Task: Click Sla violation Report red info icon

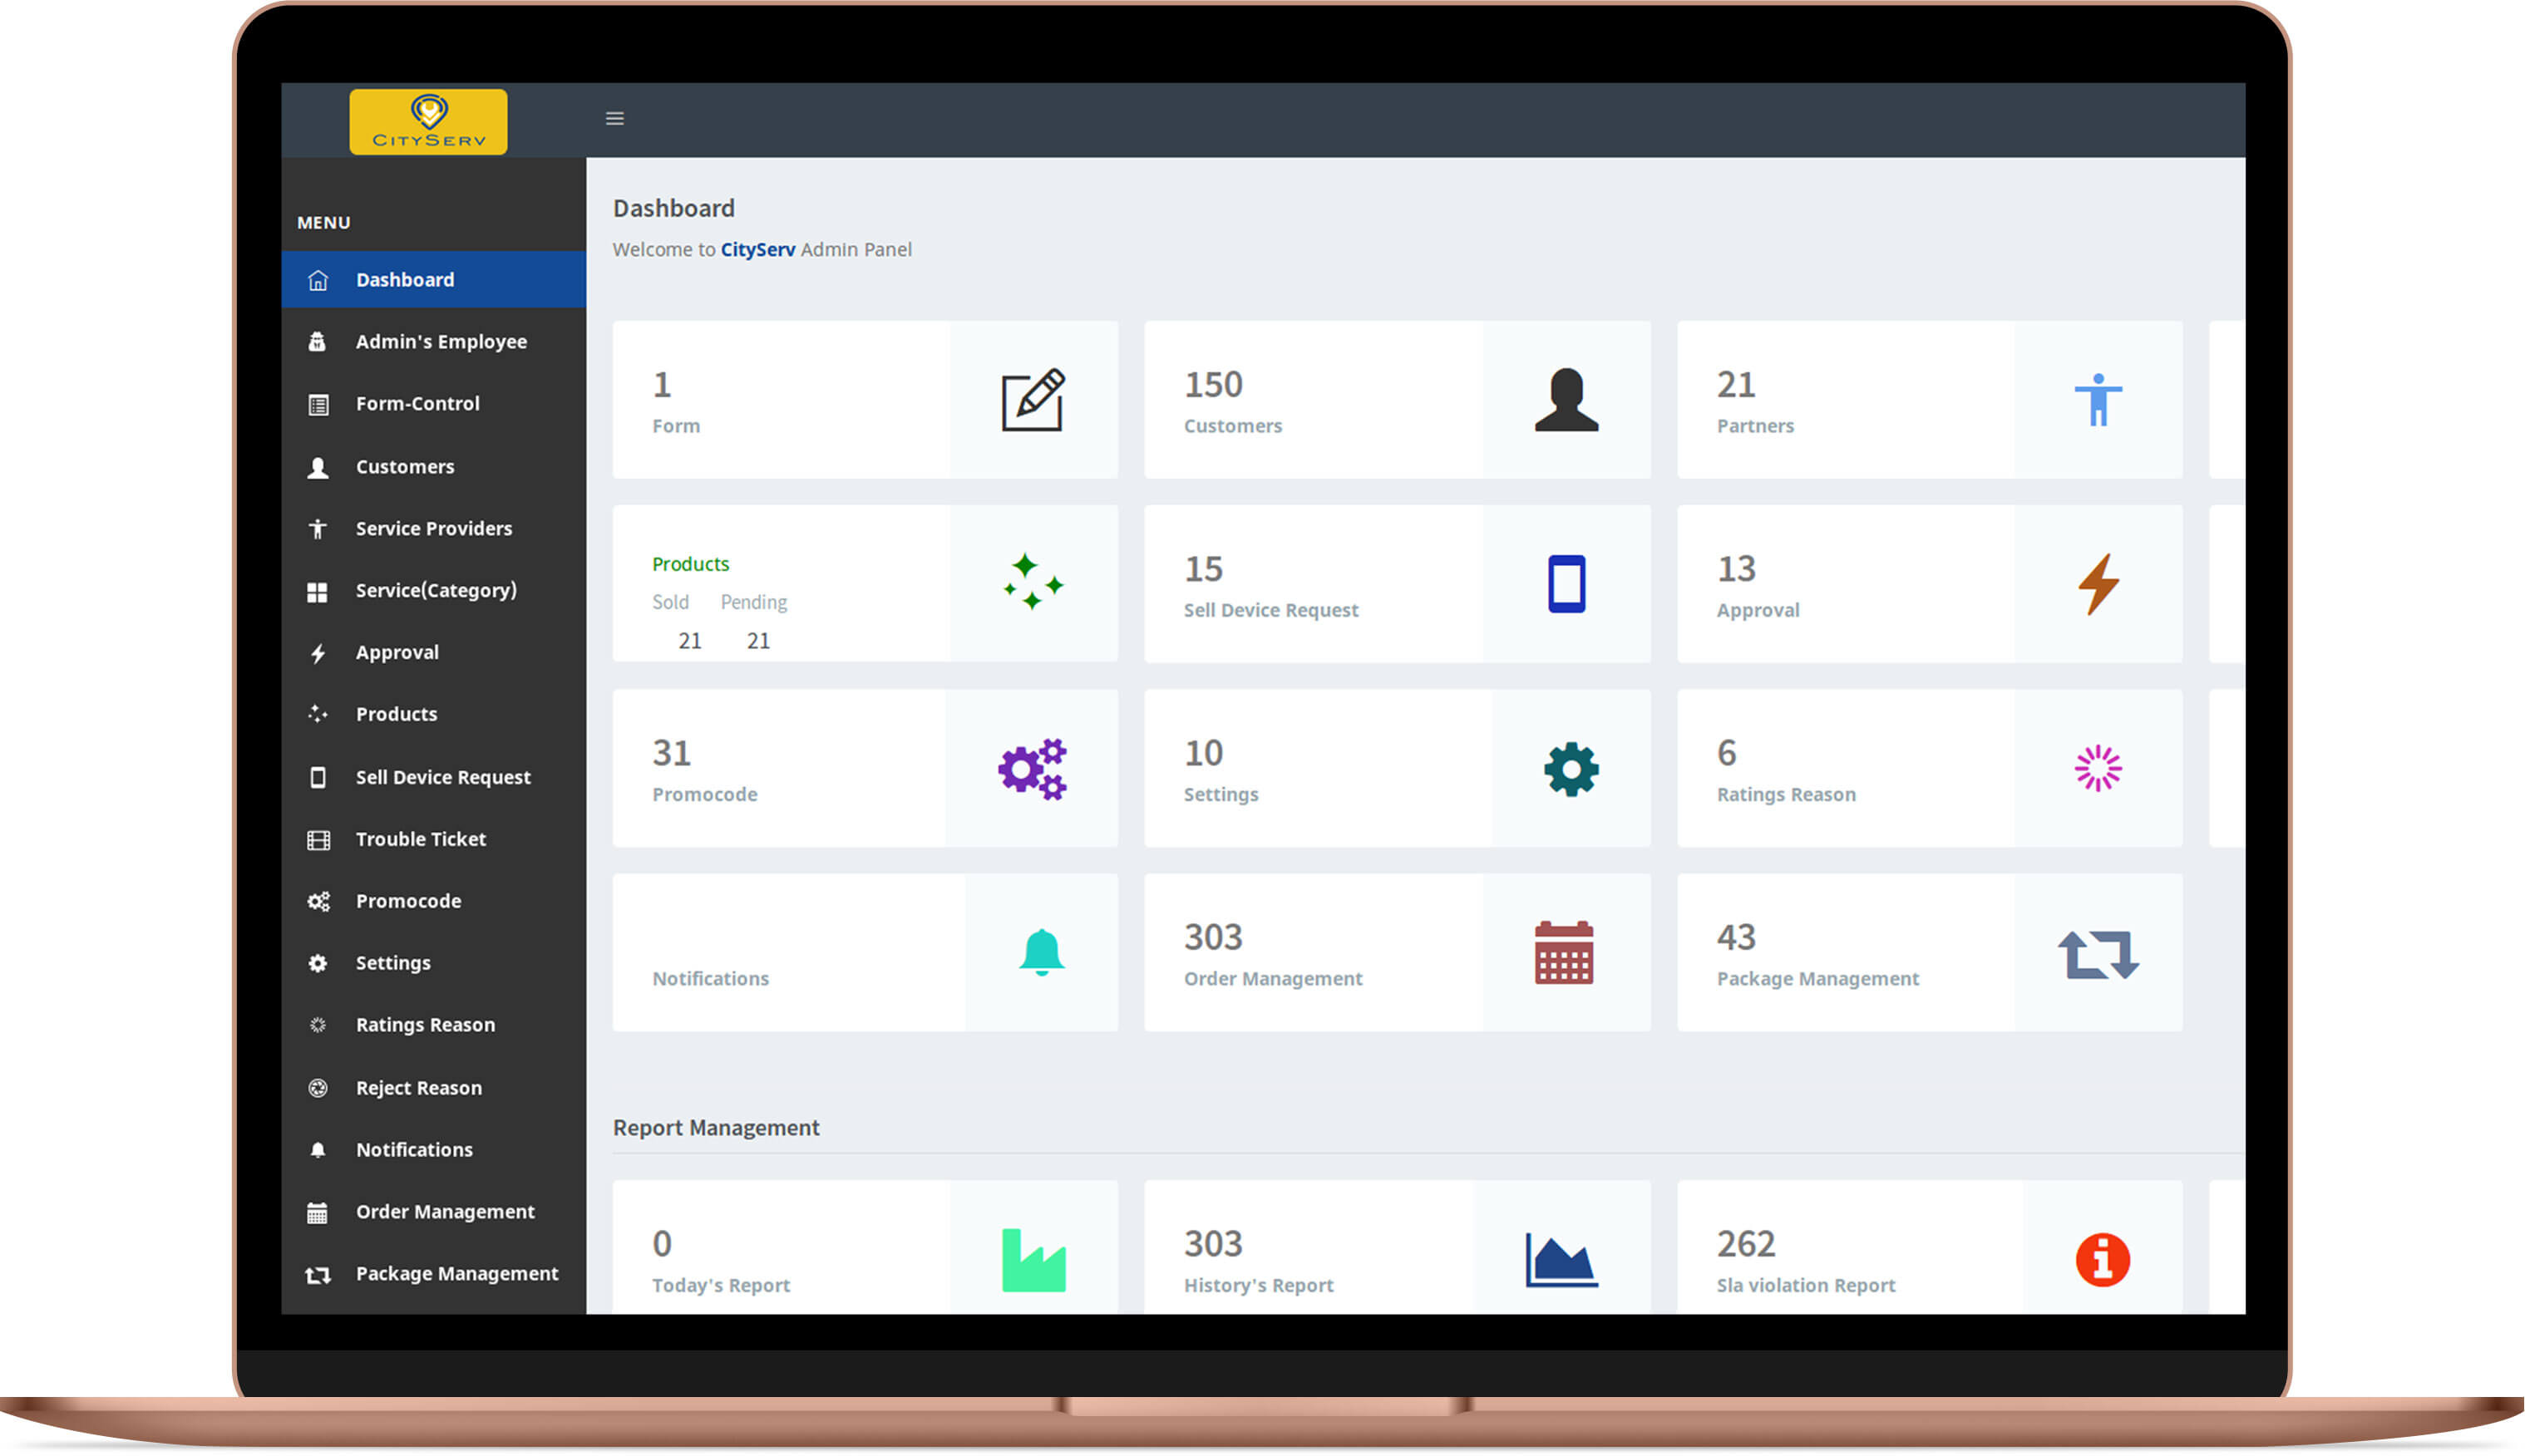Action: tap(2102, 1260)
